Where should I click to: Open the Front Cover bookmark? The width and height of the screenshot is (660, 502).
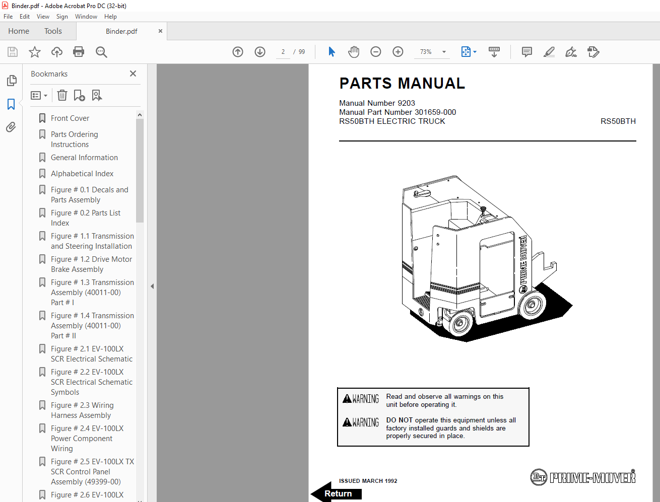coord(70,118)
